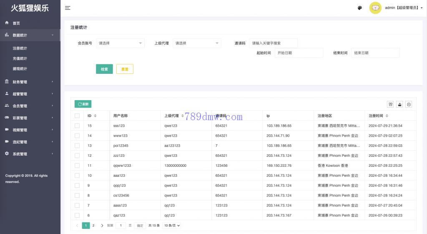Open the theme color palette icon

[x=360, y=8]
